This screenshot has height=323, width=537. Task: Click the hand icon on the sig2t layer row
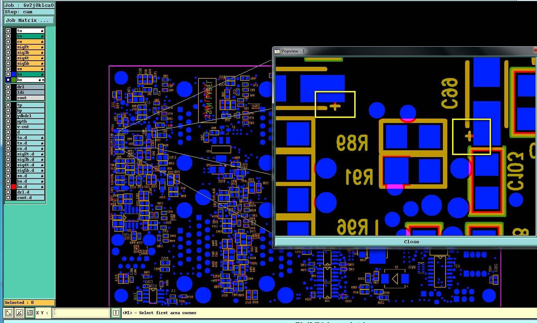coord(42,47)
